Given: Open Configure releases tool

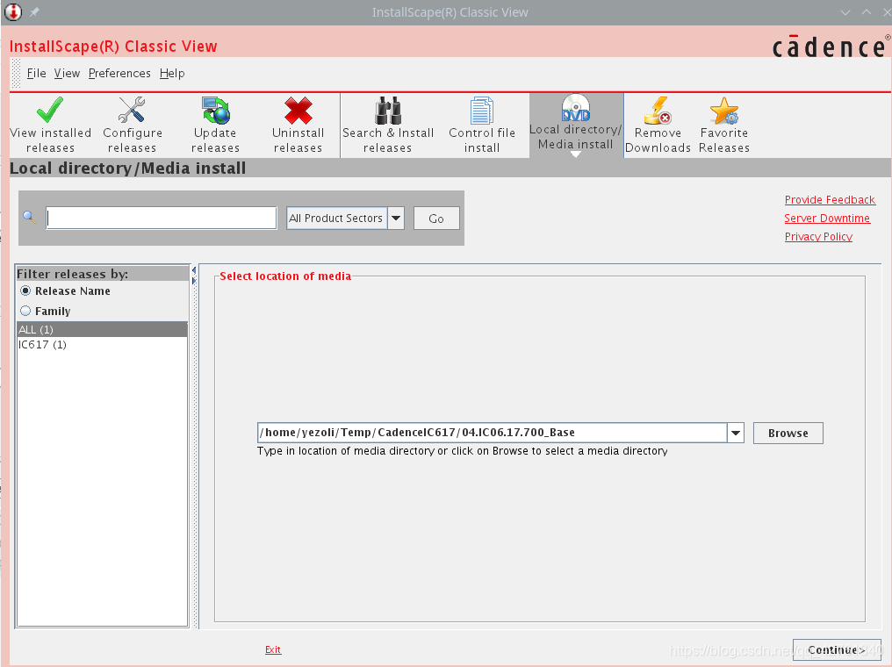Looking at the screenshot, I should [x=132, y=126].
